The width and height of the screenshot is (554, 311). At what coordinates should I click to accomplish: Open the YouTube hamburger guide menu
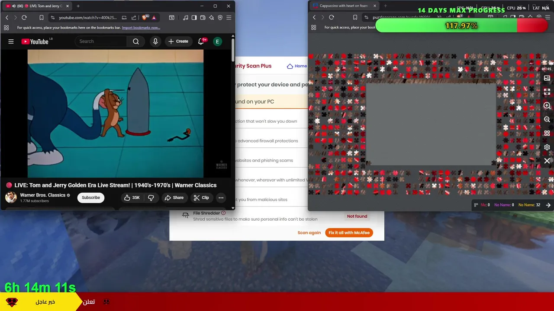11,41
